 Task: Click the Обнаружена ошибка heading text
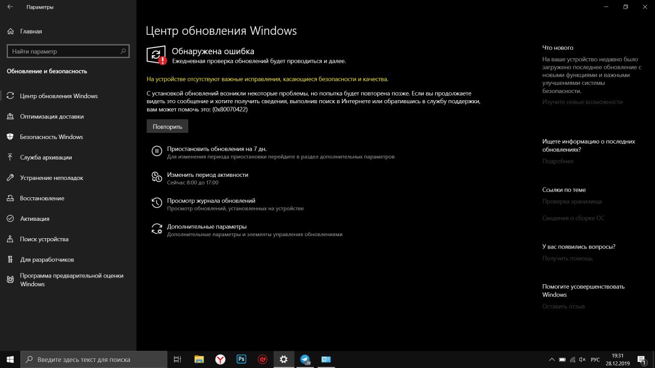[x=213, y=51]
